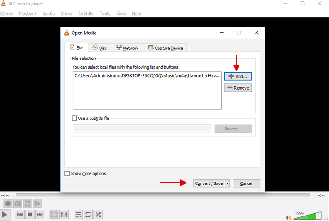Maximize the VLC media player window
This screenshot has height=221, width=329.
302,4
